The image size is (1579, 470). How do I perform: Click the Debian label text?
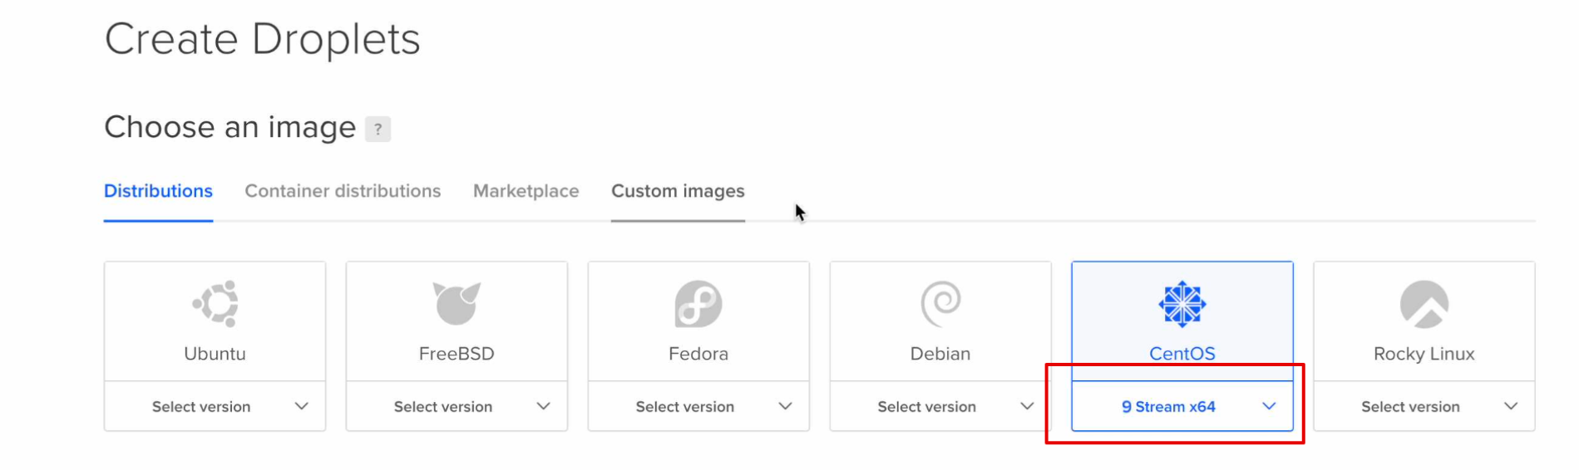pyautogui.click(x=940, y=354)
